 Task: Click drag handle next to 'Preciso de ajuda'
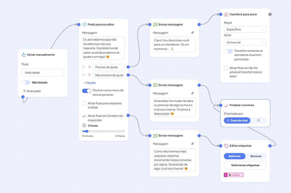pyautogui.click(x=84, y=67)
